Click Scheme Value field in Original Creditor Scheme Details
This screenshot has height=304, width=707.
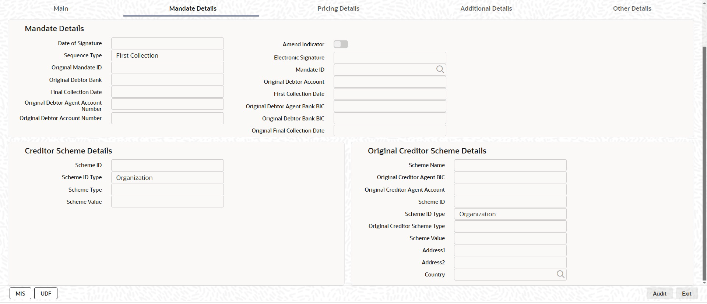pos(510,238)
